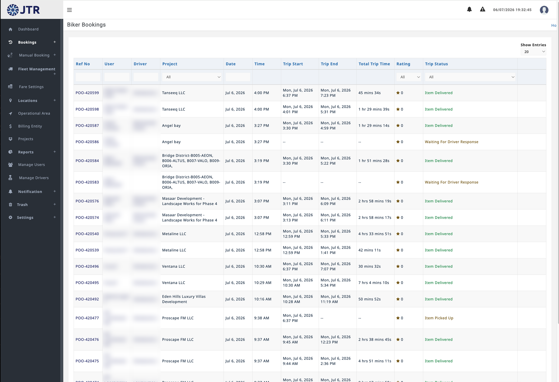Image resolution: width=559 pixels, height=382 pixels.
Task: Expand the Bookings submenu plus
Action: [x=55, y=42]
